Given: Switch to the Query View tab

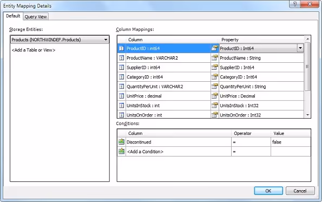Looking at the screenshot, I should pos(36,17).
